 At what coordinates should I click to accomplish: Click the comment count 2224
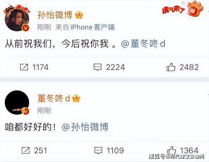(x=115, y=67)
